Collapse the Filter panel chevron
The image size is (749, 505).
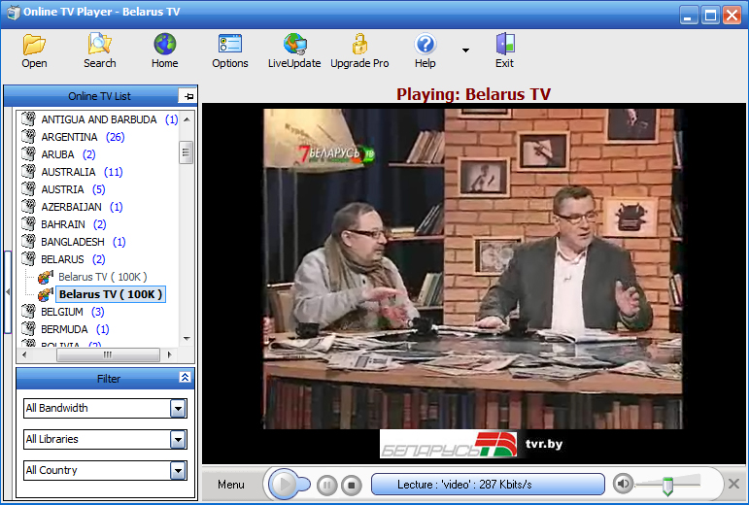[185, 377]
